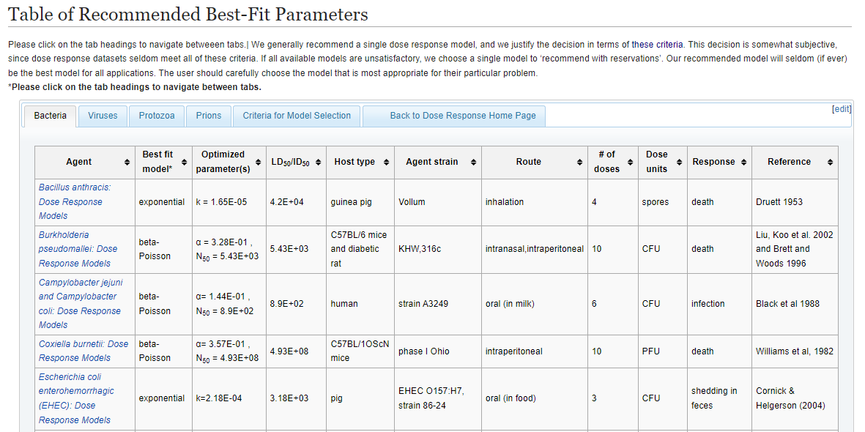Show Criteria for Model Selection tab

point(297,116)
